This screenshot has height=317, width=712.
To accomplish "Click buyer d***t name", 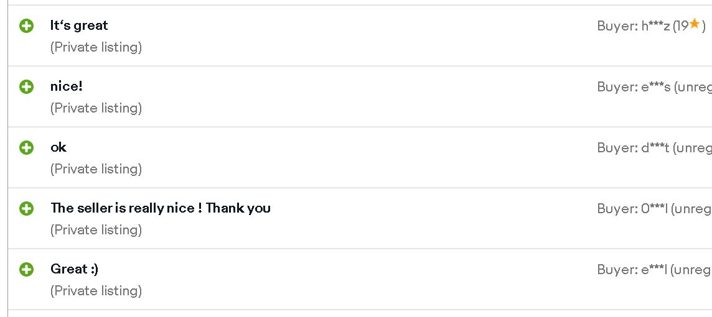I will coord(655,147).
